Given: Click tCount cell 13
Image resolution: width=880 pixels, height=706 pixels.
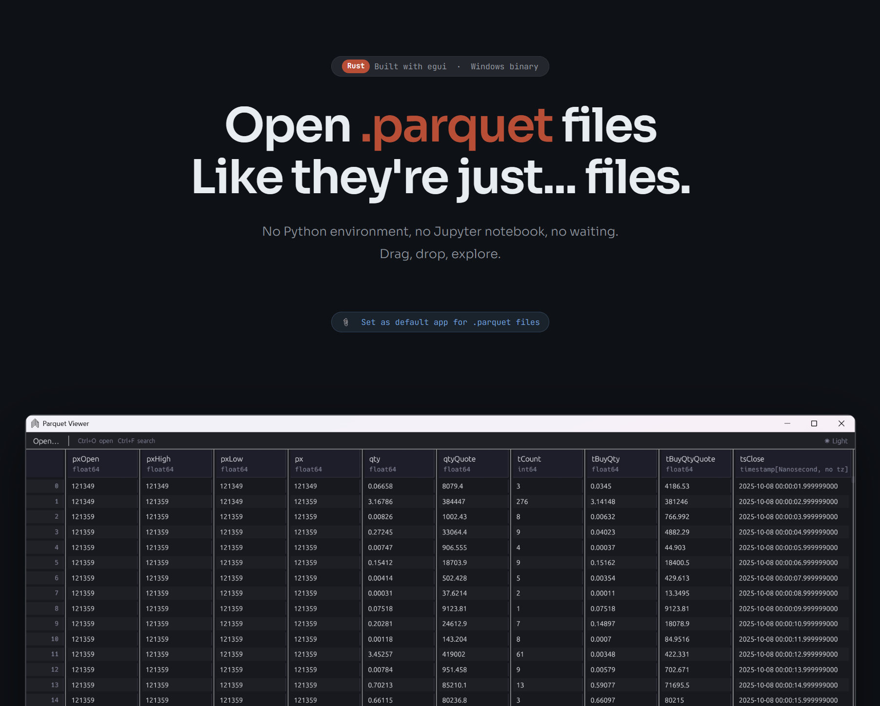Looking at the screenshot, I should [520, 685].
